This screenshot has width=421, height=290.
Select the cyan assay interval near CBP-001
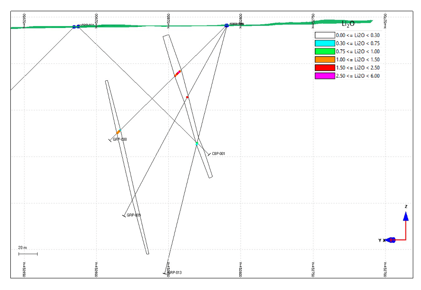coord(196,143)
